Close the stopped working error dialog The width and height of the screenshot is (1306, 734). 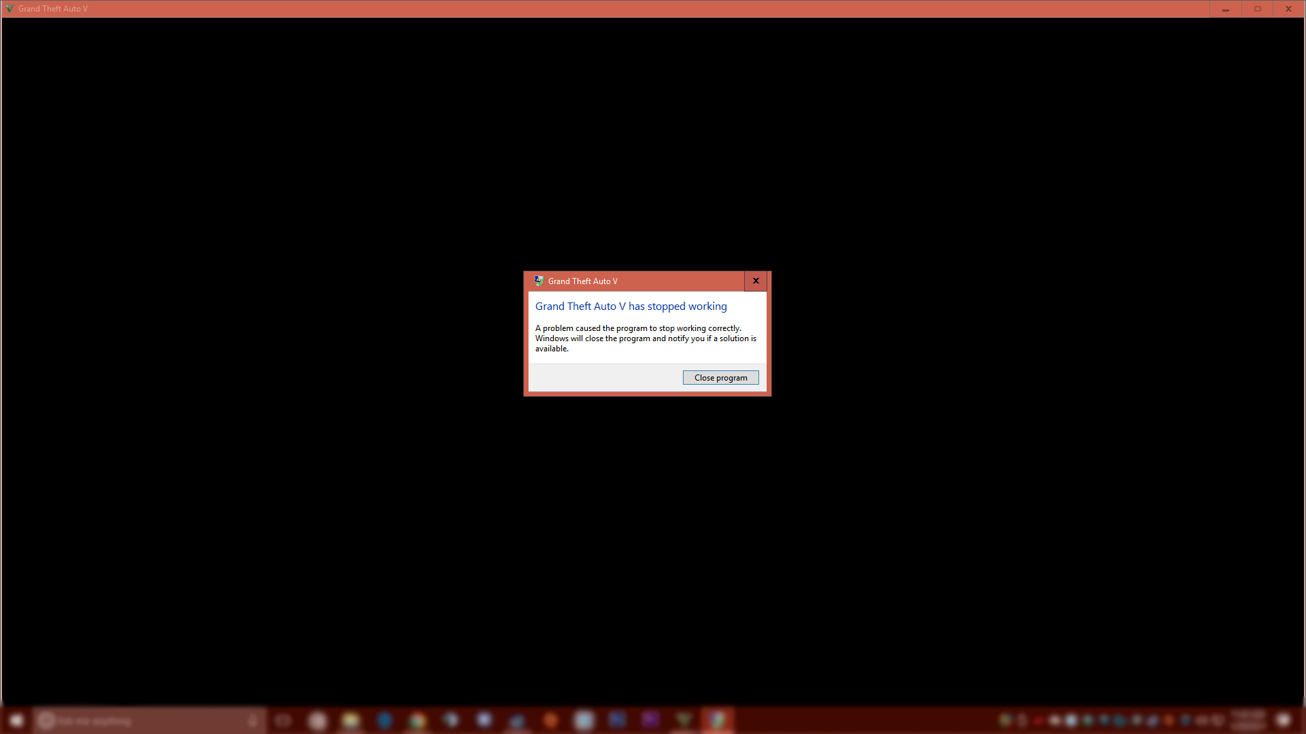point(755,281)
